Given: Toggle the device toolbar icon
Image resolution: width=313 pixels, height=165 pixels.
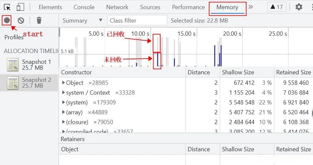Looking at the screenshot, I should (20, 7).
